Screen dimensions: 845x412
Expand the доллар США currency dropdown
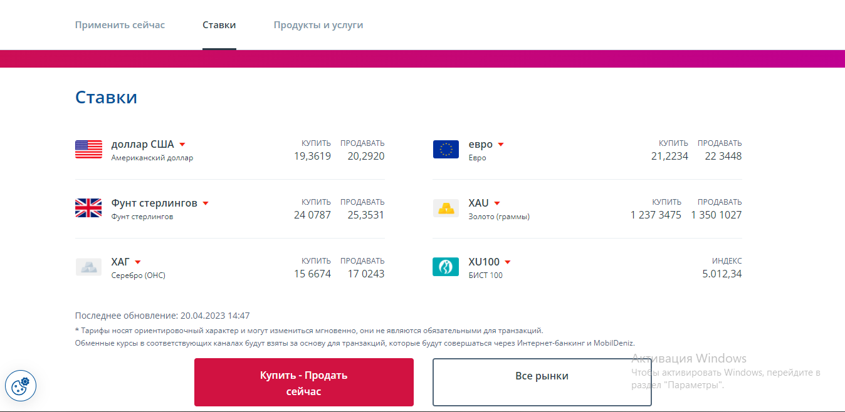pos(182,145)
